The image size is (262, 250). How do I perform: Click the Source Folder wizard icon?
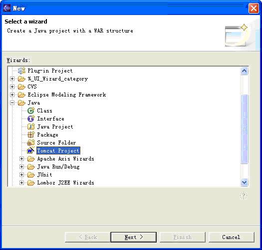coord(31,142)
